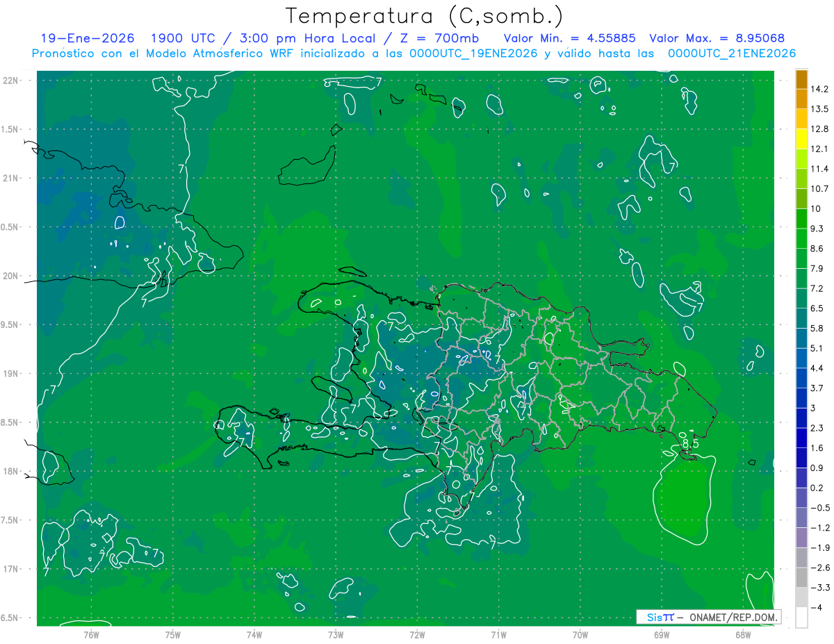Click the '14.2' colorbar label
Screen dimensions: 834x644
(x=819, y=89)
